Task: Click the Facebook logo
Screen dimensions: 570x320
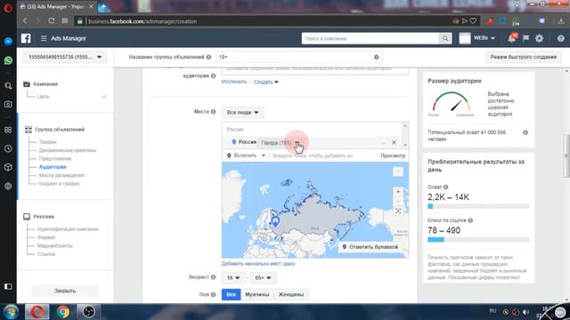Action: [x=26, y=38]
